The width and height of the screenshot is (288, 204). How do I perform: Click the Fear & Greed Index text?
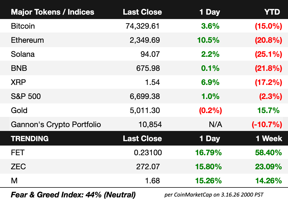(73, 195)
